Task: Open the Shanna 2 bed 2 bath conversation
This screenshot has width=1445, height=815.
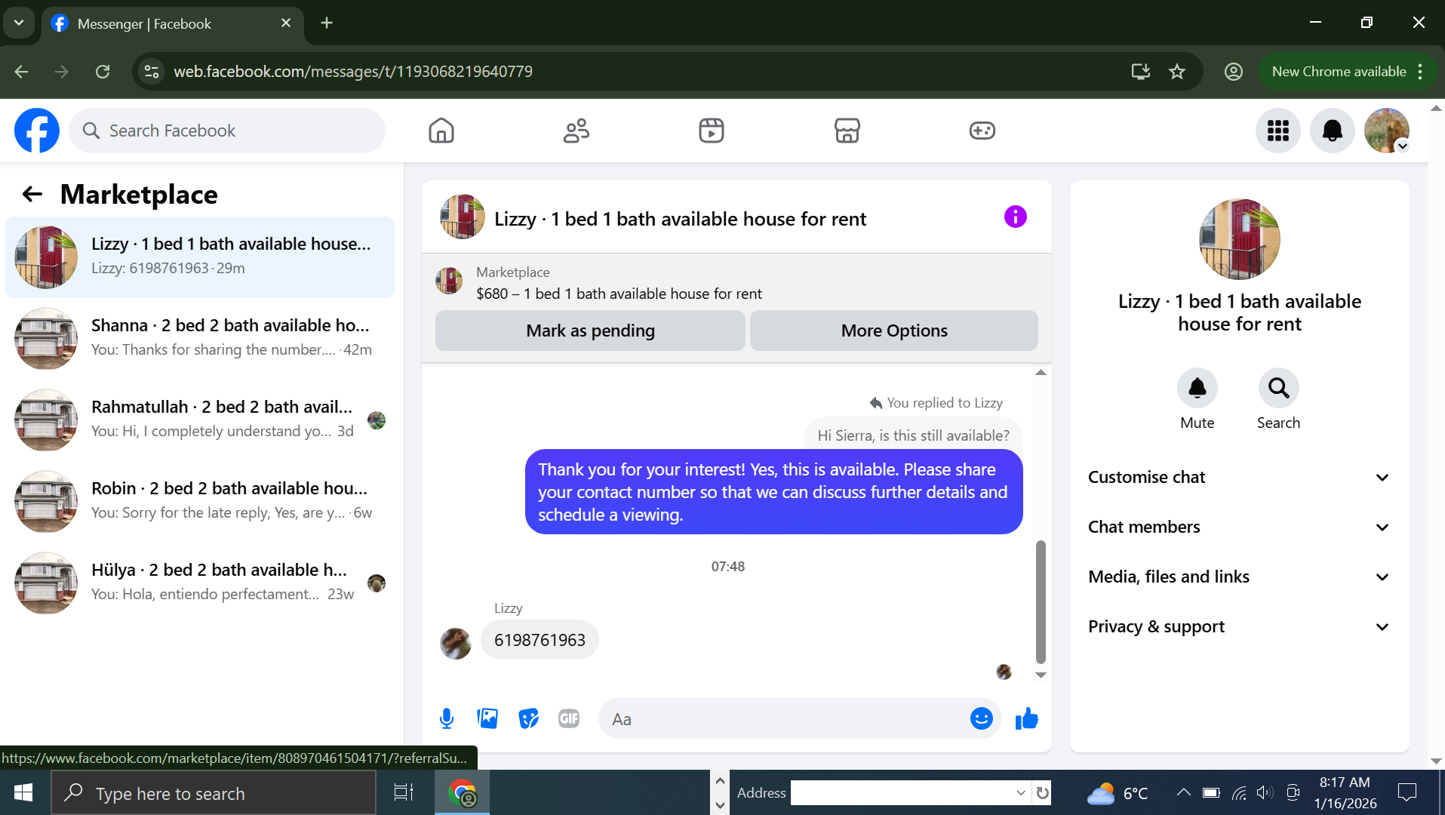Action: point(200,339)
